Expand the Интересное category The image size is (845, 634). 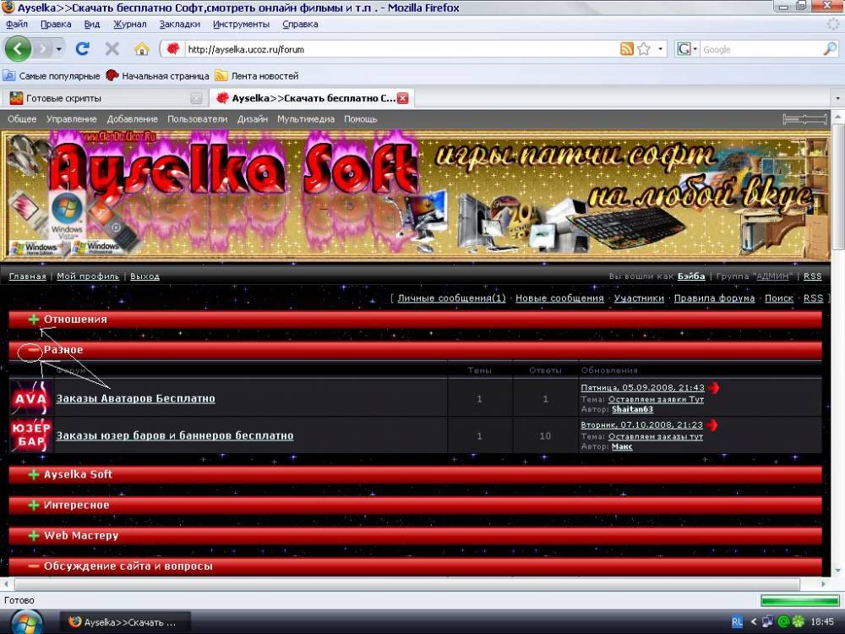click(x=34, y=506)
